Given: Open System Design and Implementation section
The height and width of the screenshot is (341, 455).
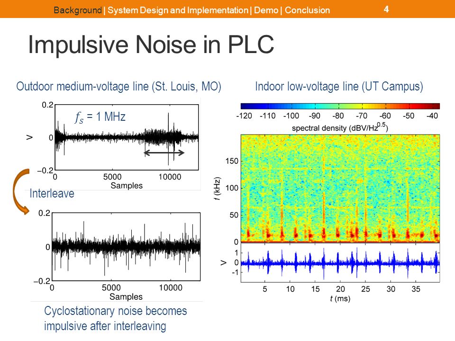Looking at the screenshot, I should click(x=178, y=10).
